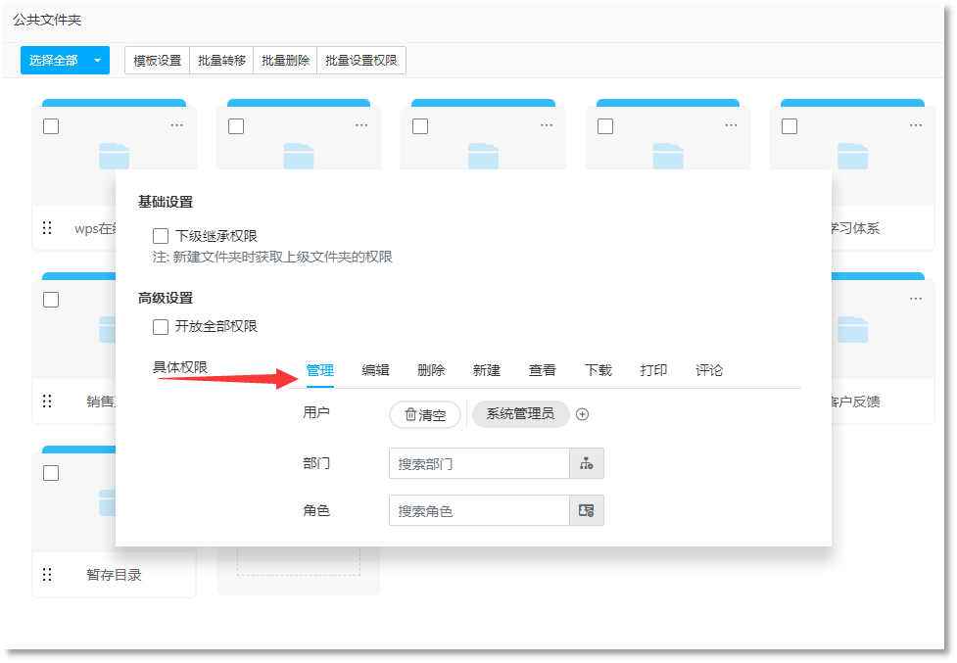Enable 下级继承权限 checkbox
This screenshot has width=957, height=663.
point(161,235)
